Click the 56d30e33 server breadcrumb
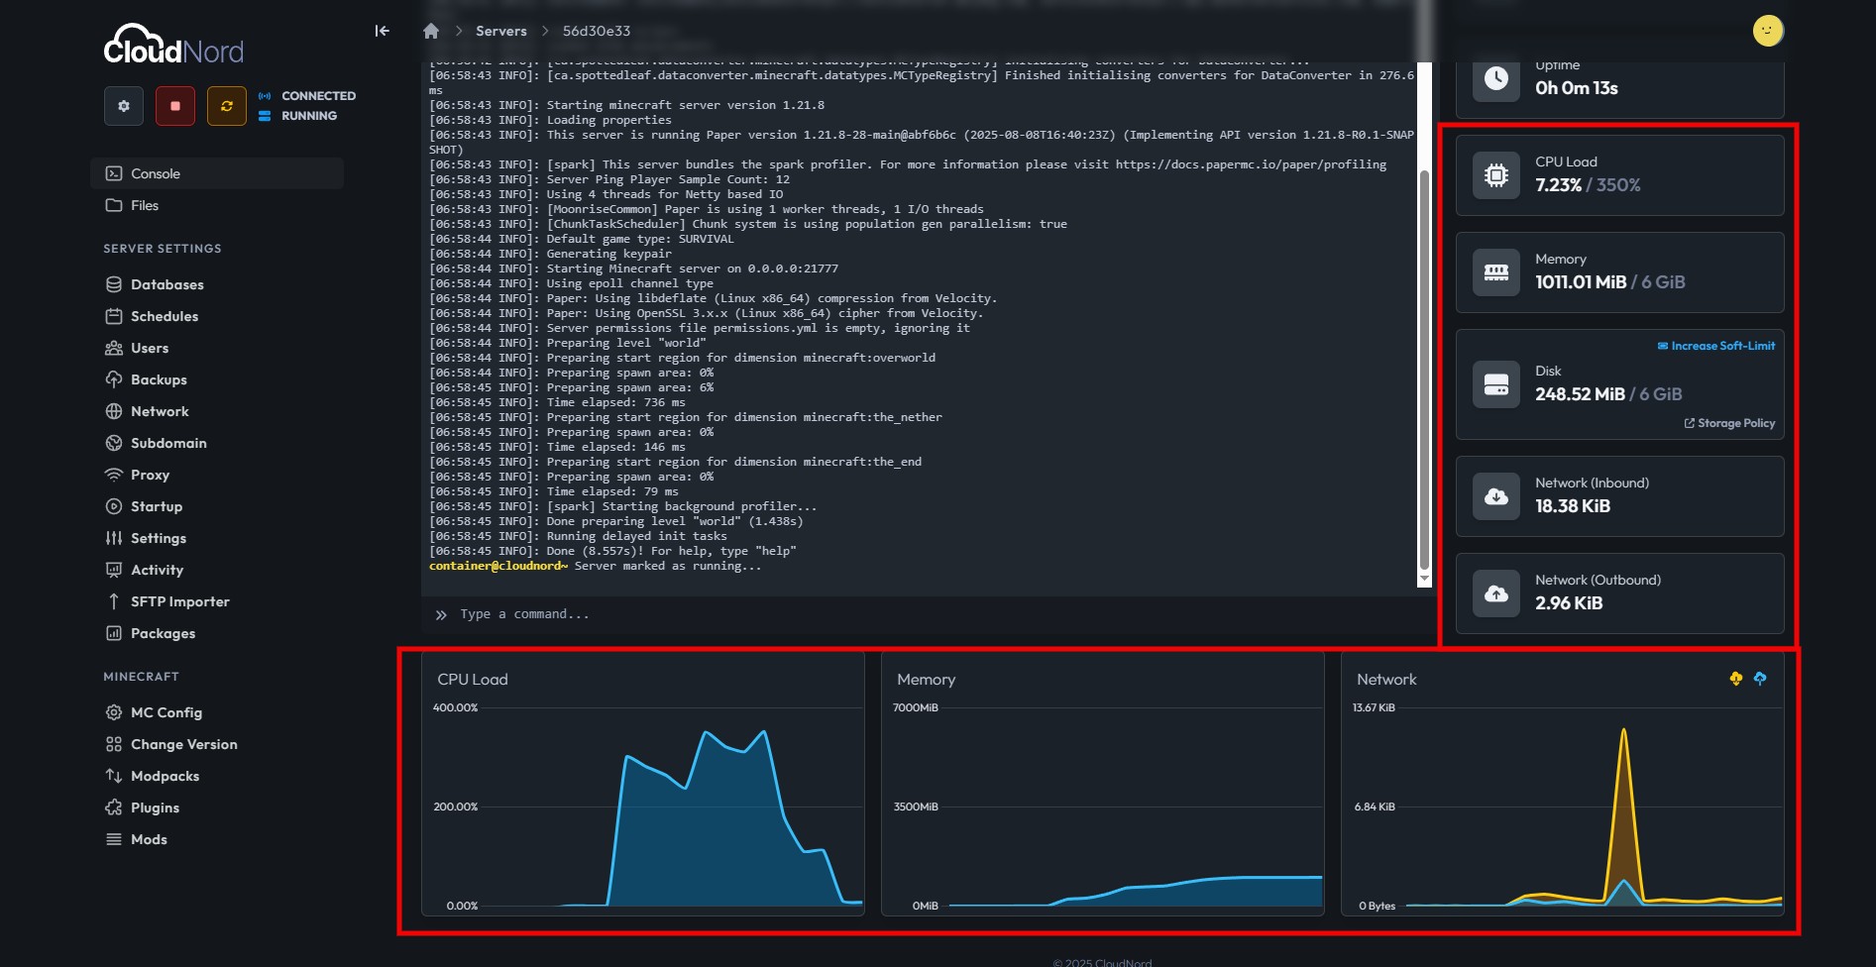Image resolution: width=1876 pixels, height=967 pixels. click(x=597, y=31)
